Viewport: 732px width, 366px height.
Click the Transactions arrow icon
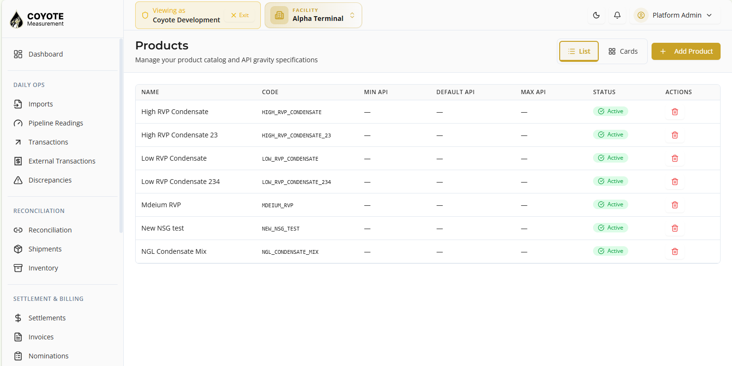pyautogui.click(x=18, y=142)
